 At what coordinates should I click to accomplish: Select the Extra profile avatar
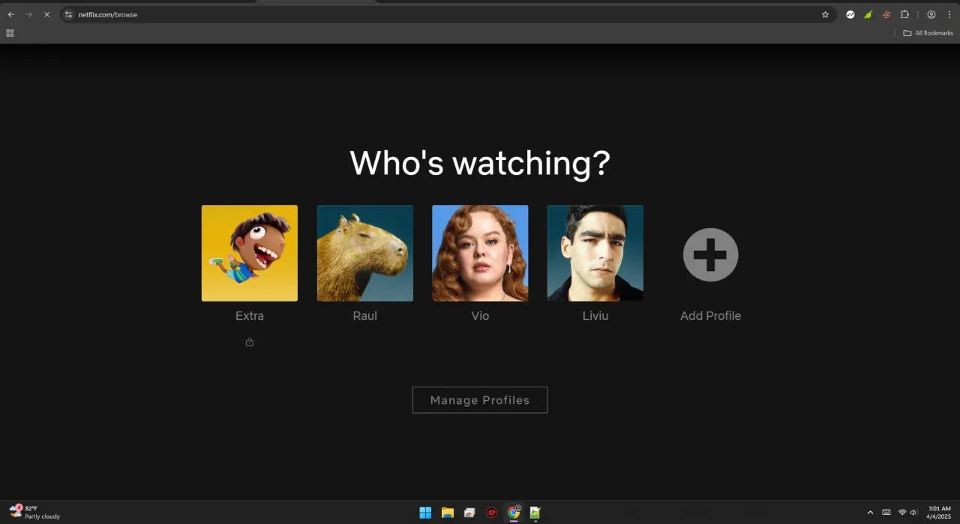(x=250, y=253)
